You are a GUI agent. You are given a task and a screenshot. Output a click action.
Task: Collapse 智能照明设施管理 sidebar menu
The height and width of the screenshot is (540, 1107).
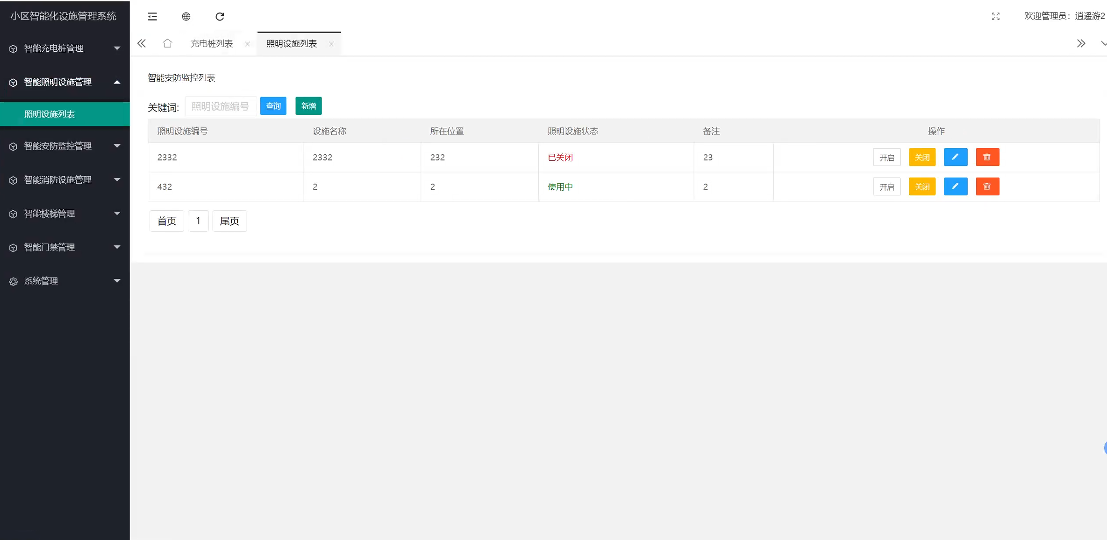coord(65,82)
